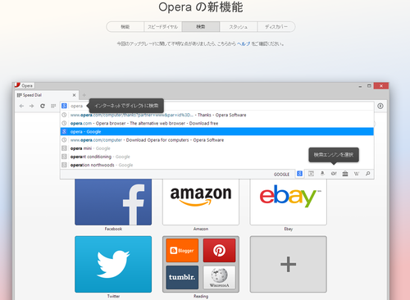Choose search suggestion operant conditioning

click(x=217, y=157)
